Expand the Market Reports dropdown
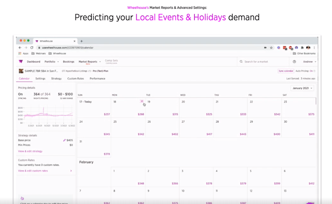Screen dimensions: 332x204 coord(90,61)
